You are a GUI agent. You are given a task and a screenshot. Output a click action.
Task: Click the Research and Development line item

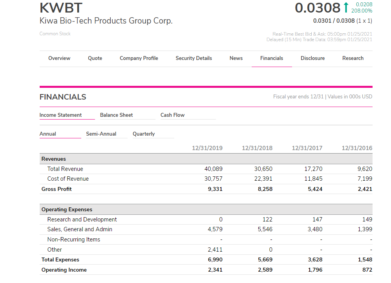(82, 219)
